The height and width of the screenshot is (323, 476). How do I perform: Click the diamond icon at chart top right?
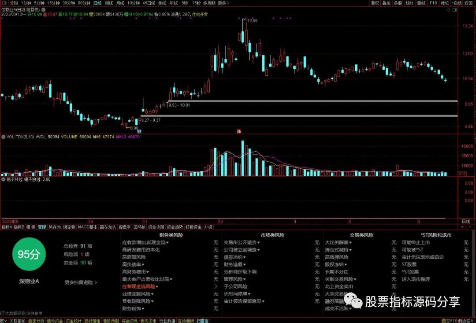click(x=449, y=10)
